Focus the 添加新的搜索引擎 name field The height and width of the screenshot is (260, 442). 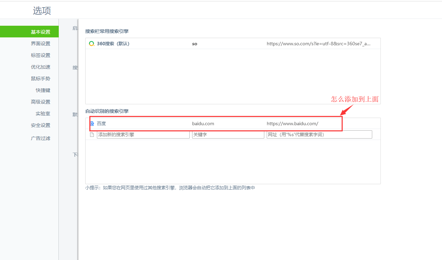(x=143, y=134)
